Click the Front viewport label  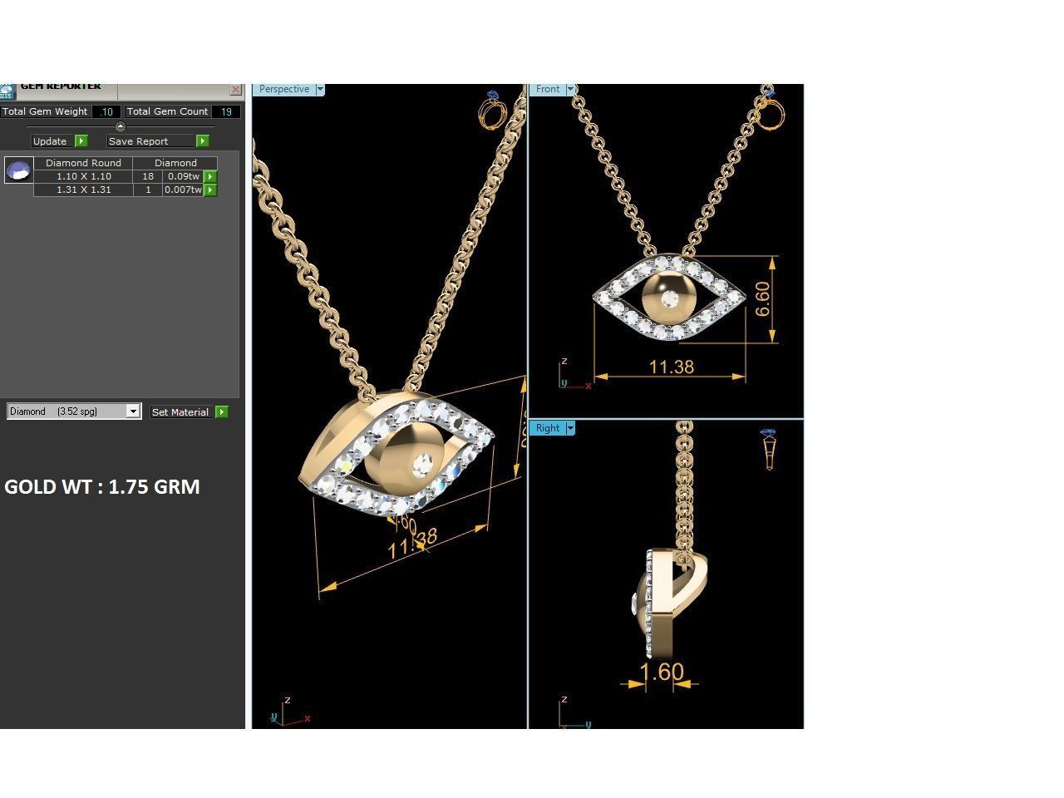(548, 89)
